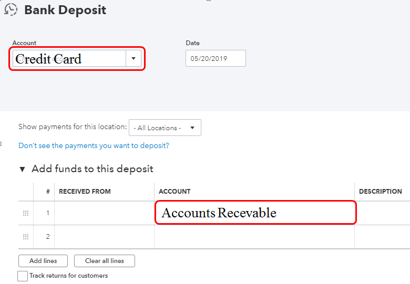This screenshot has height=284, width=410.
Task: Click the Credit Card account text box
Action: [69, 58]
